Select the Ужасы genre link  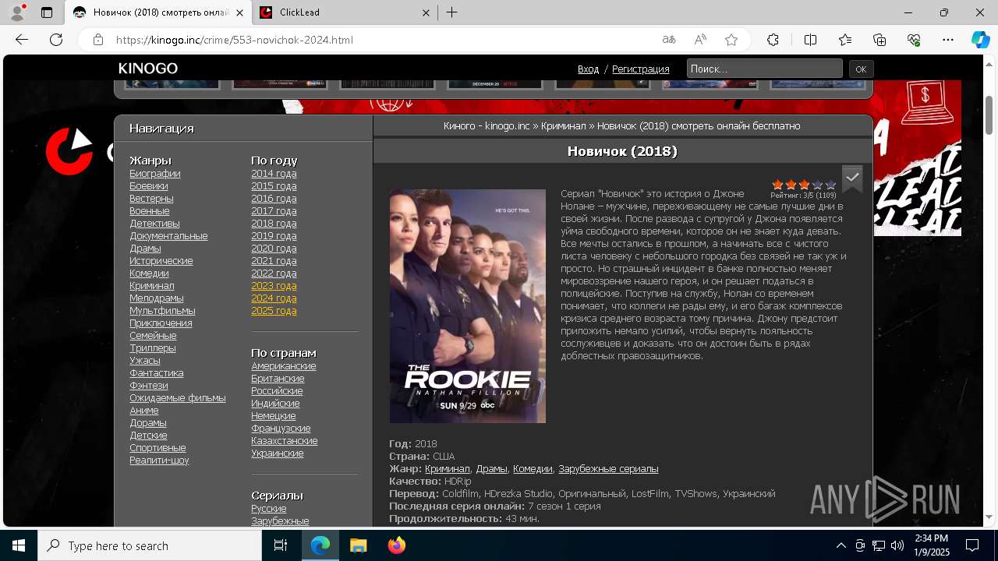145,361
